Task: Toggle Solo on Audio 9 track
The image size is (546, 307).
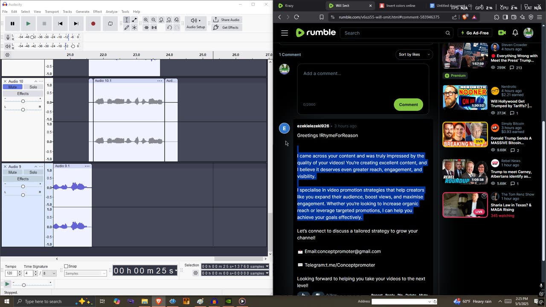Action: [33, 172]
